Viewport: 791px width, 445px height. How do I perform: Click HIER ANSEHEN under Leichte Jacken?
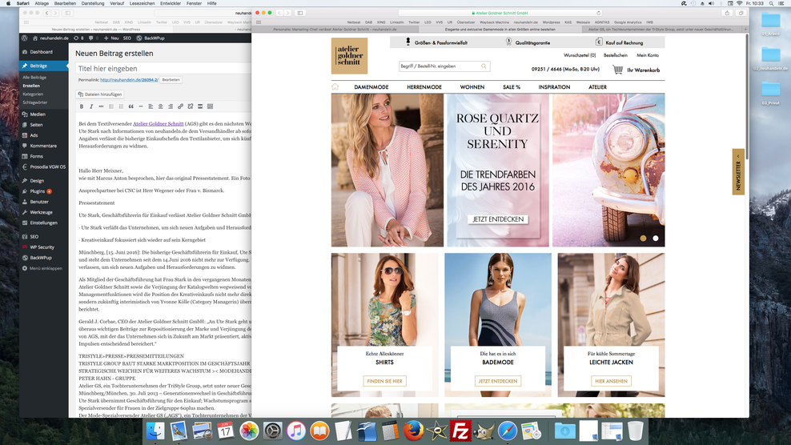coord(611,381)
